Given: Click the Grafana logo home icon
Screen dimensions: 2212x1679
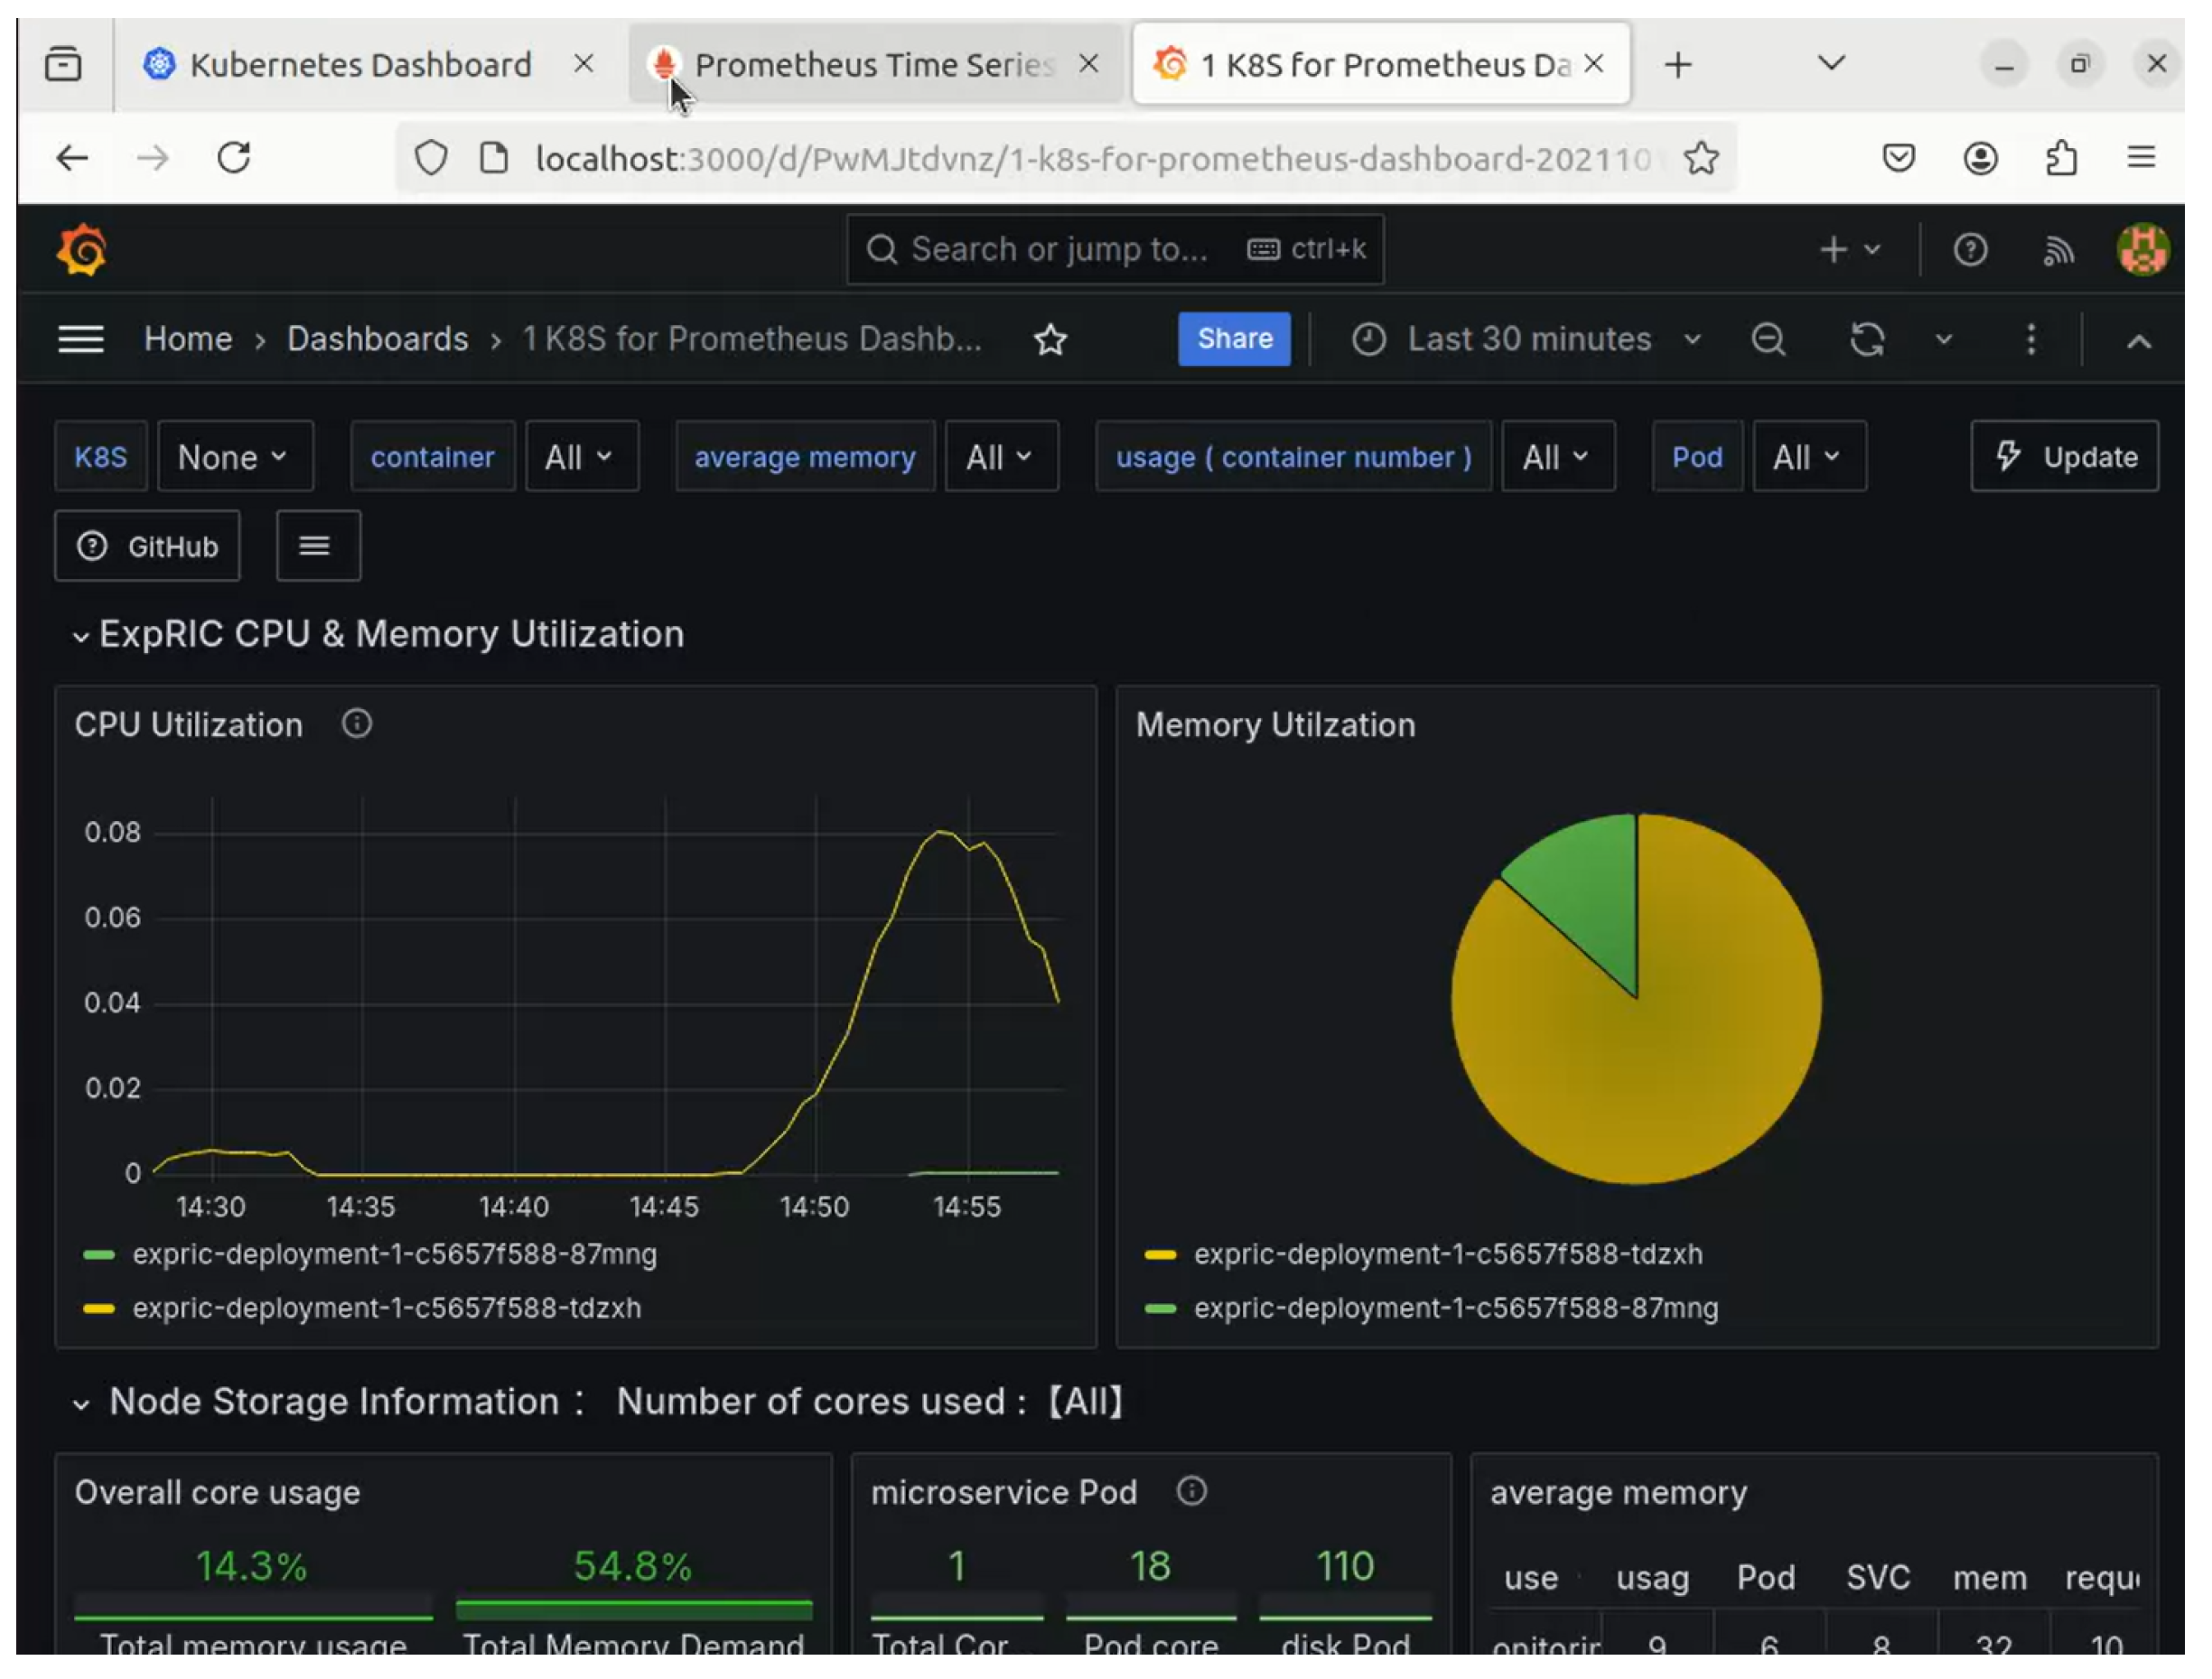Looking at the screenshot, I should click(81, 250).
